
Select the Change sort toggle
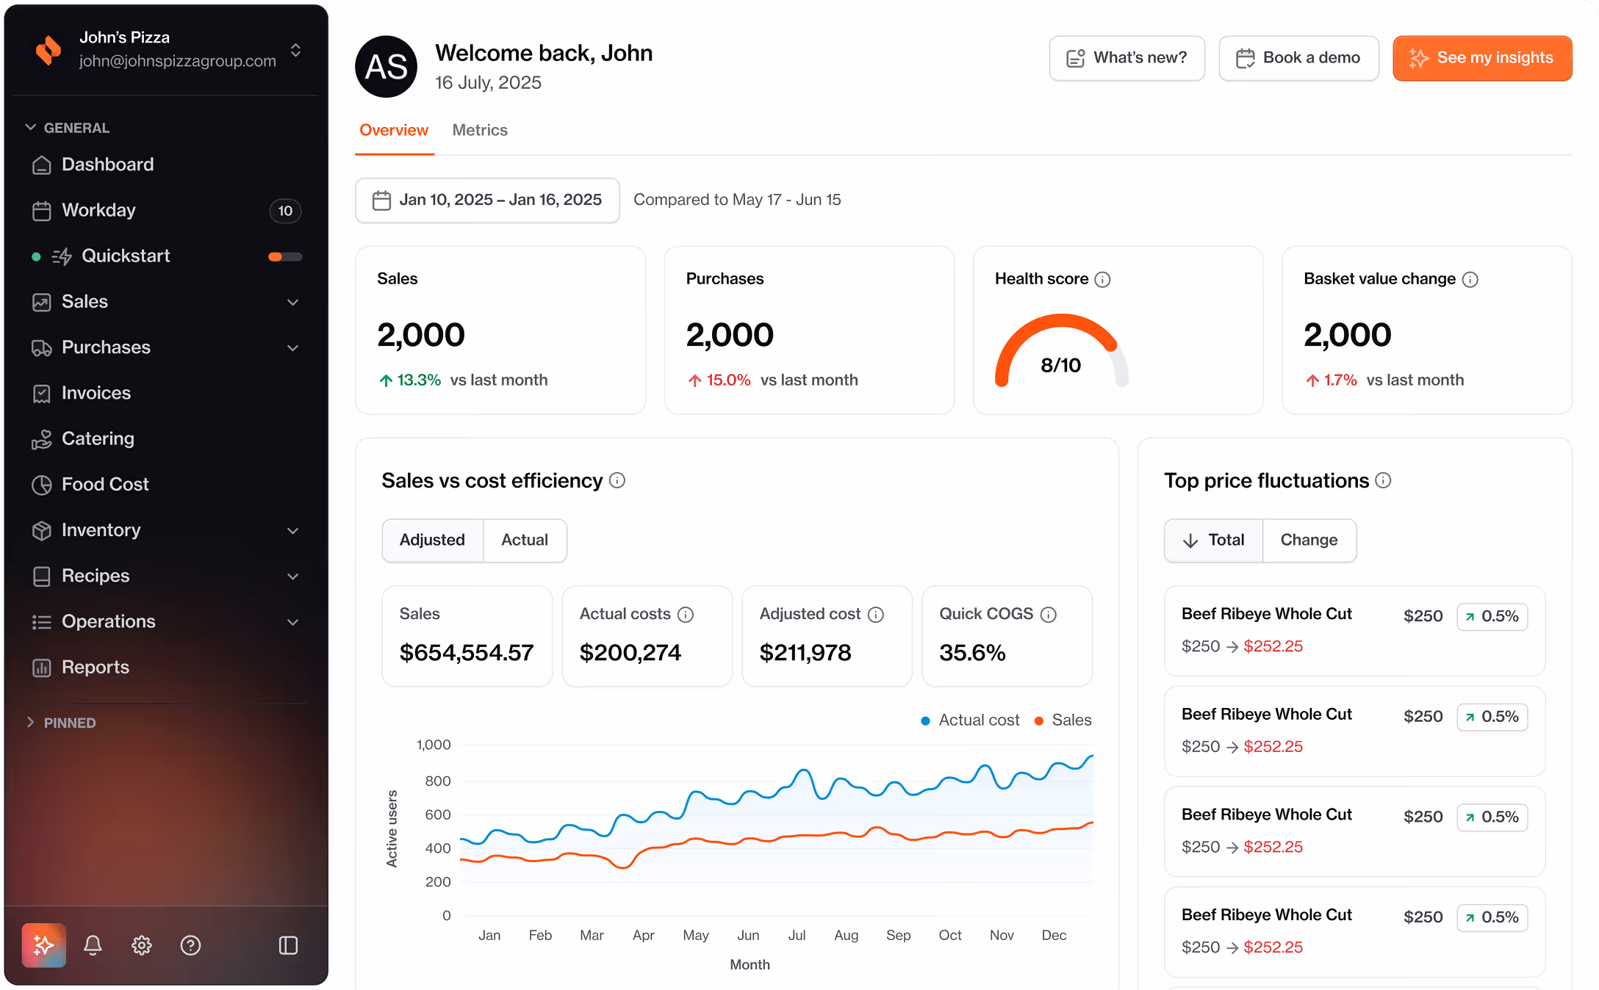[x=1309, y=540]
